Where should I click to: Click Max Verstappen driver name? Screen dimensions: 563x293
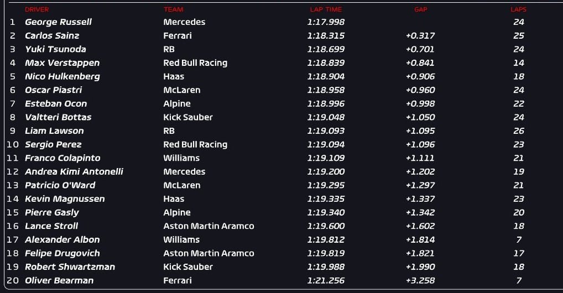coord(62,63)
